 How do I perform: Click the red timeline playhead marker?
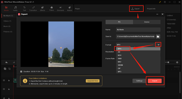(13, 66)
